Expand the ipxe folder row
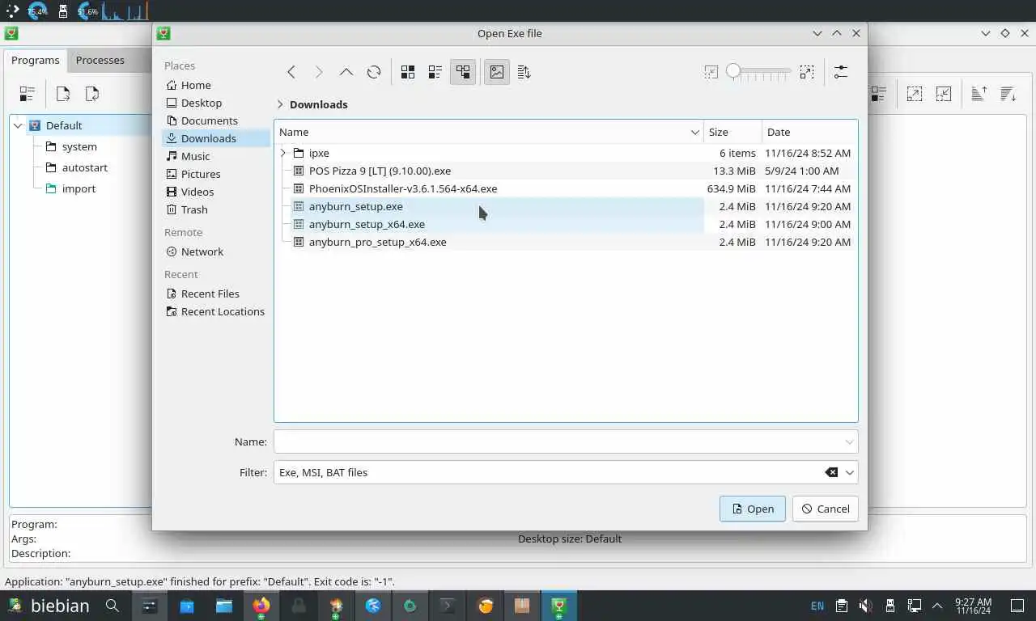The width and height of the screenshot is (1036, 621). tap(282, 153)
